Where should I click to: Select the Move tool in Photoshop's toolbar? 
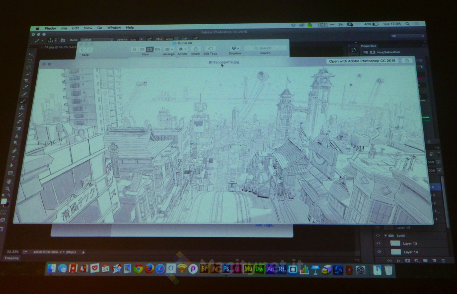[x=31, y=54]
